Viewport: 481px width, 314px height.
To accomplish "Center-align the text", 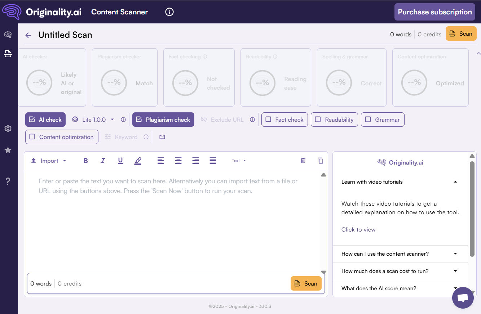I will (x=178, y=161).
